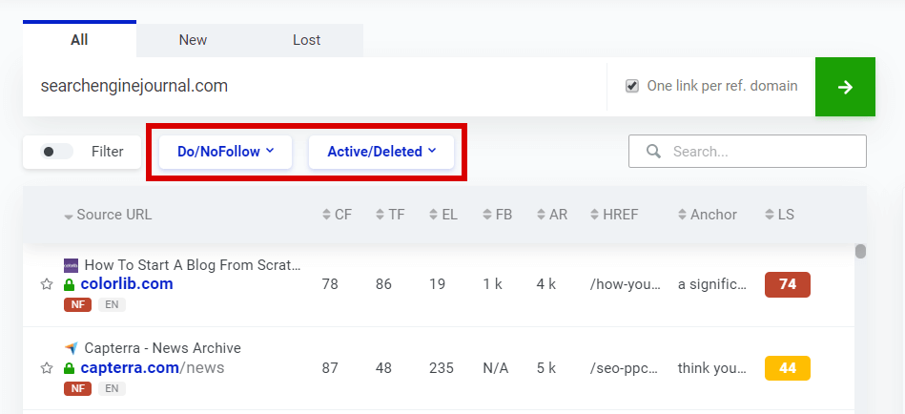Screen dimensions: 905x414
Task: Click TF value 86 for colorlib.com
Action: pyautogui.click(x=383, y=284)
